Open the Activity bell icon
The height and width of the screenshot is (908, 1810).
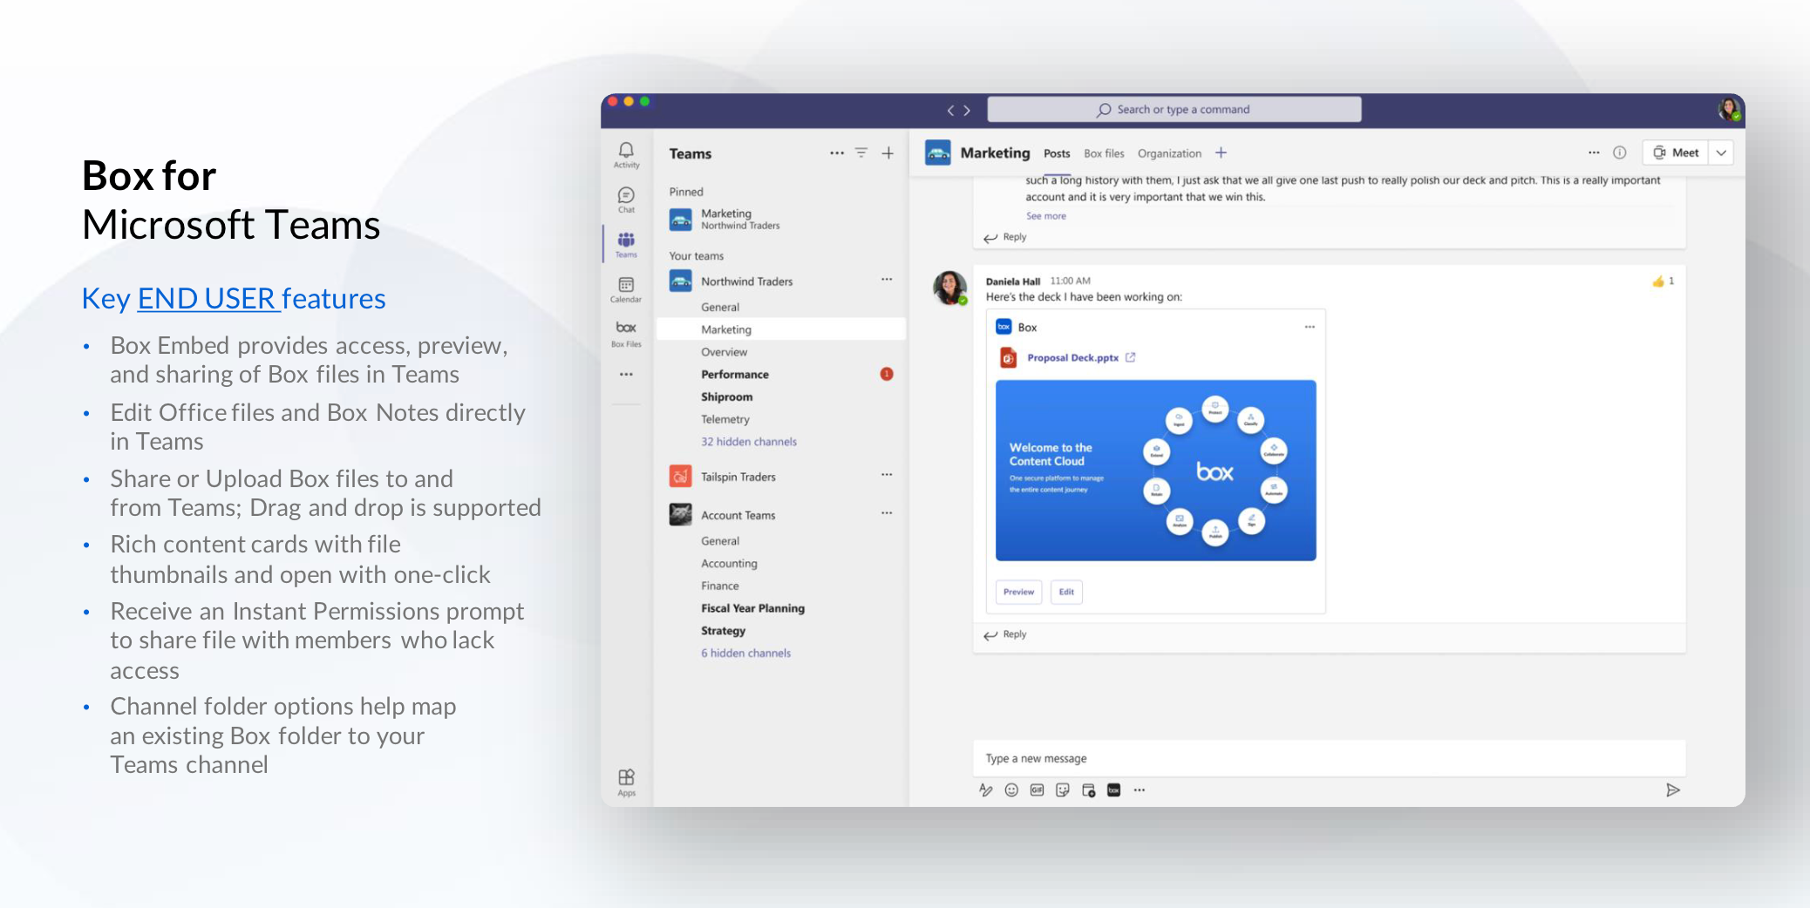click(x=626, y=154)
